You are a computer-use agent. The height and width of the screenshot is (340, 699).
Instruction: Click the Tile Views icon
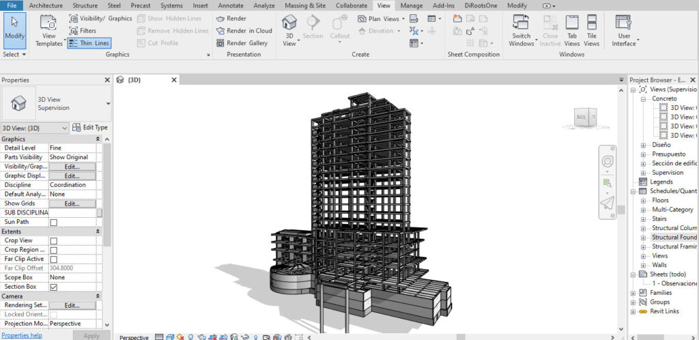(591, 23)
